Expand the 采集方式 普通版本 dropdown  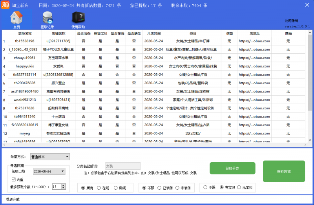[50, 157]
